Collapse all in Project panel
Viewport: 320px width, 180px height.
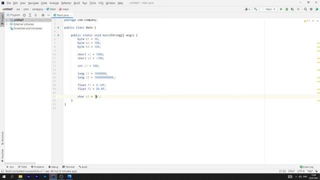35,15
